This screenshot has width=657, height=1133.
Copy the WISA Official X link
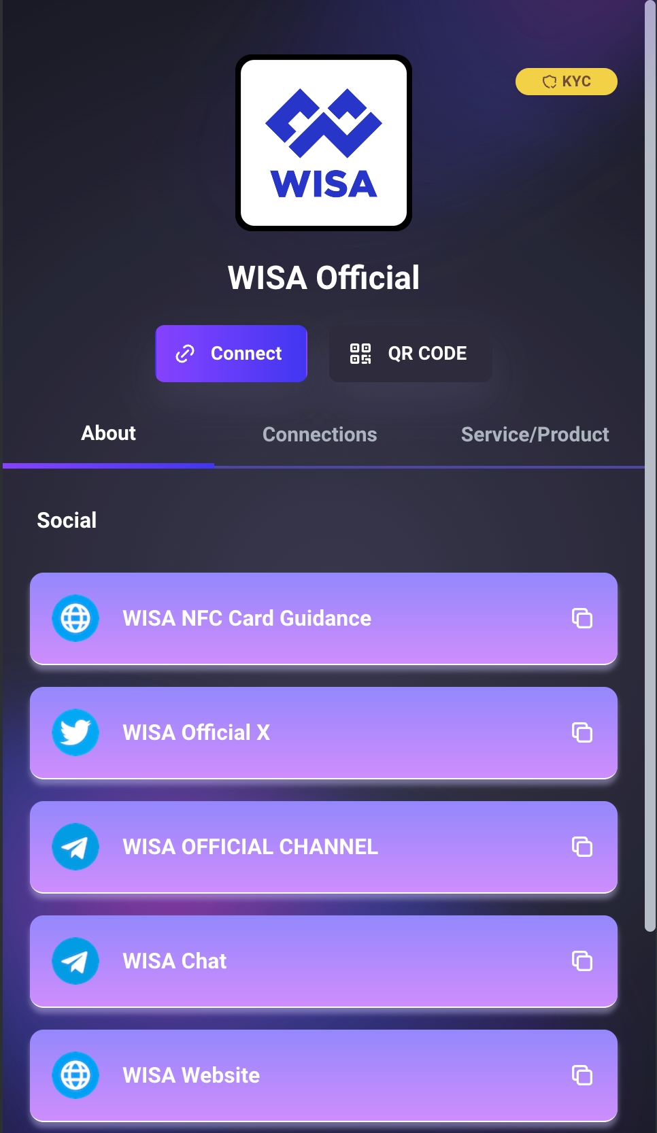[x=582, y=732]
